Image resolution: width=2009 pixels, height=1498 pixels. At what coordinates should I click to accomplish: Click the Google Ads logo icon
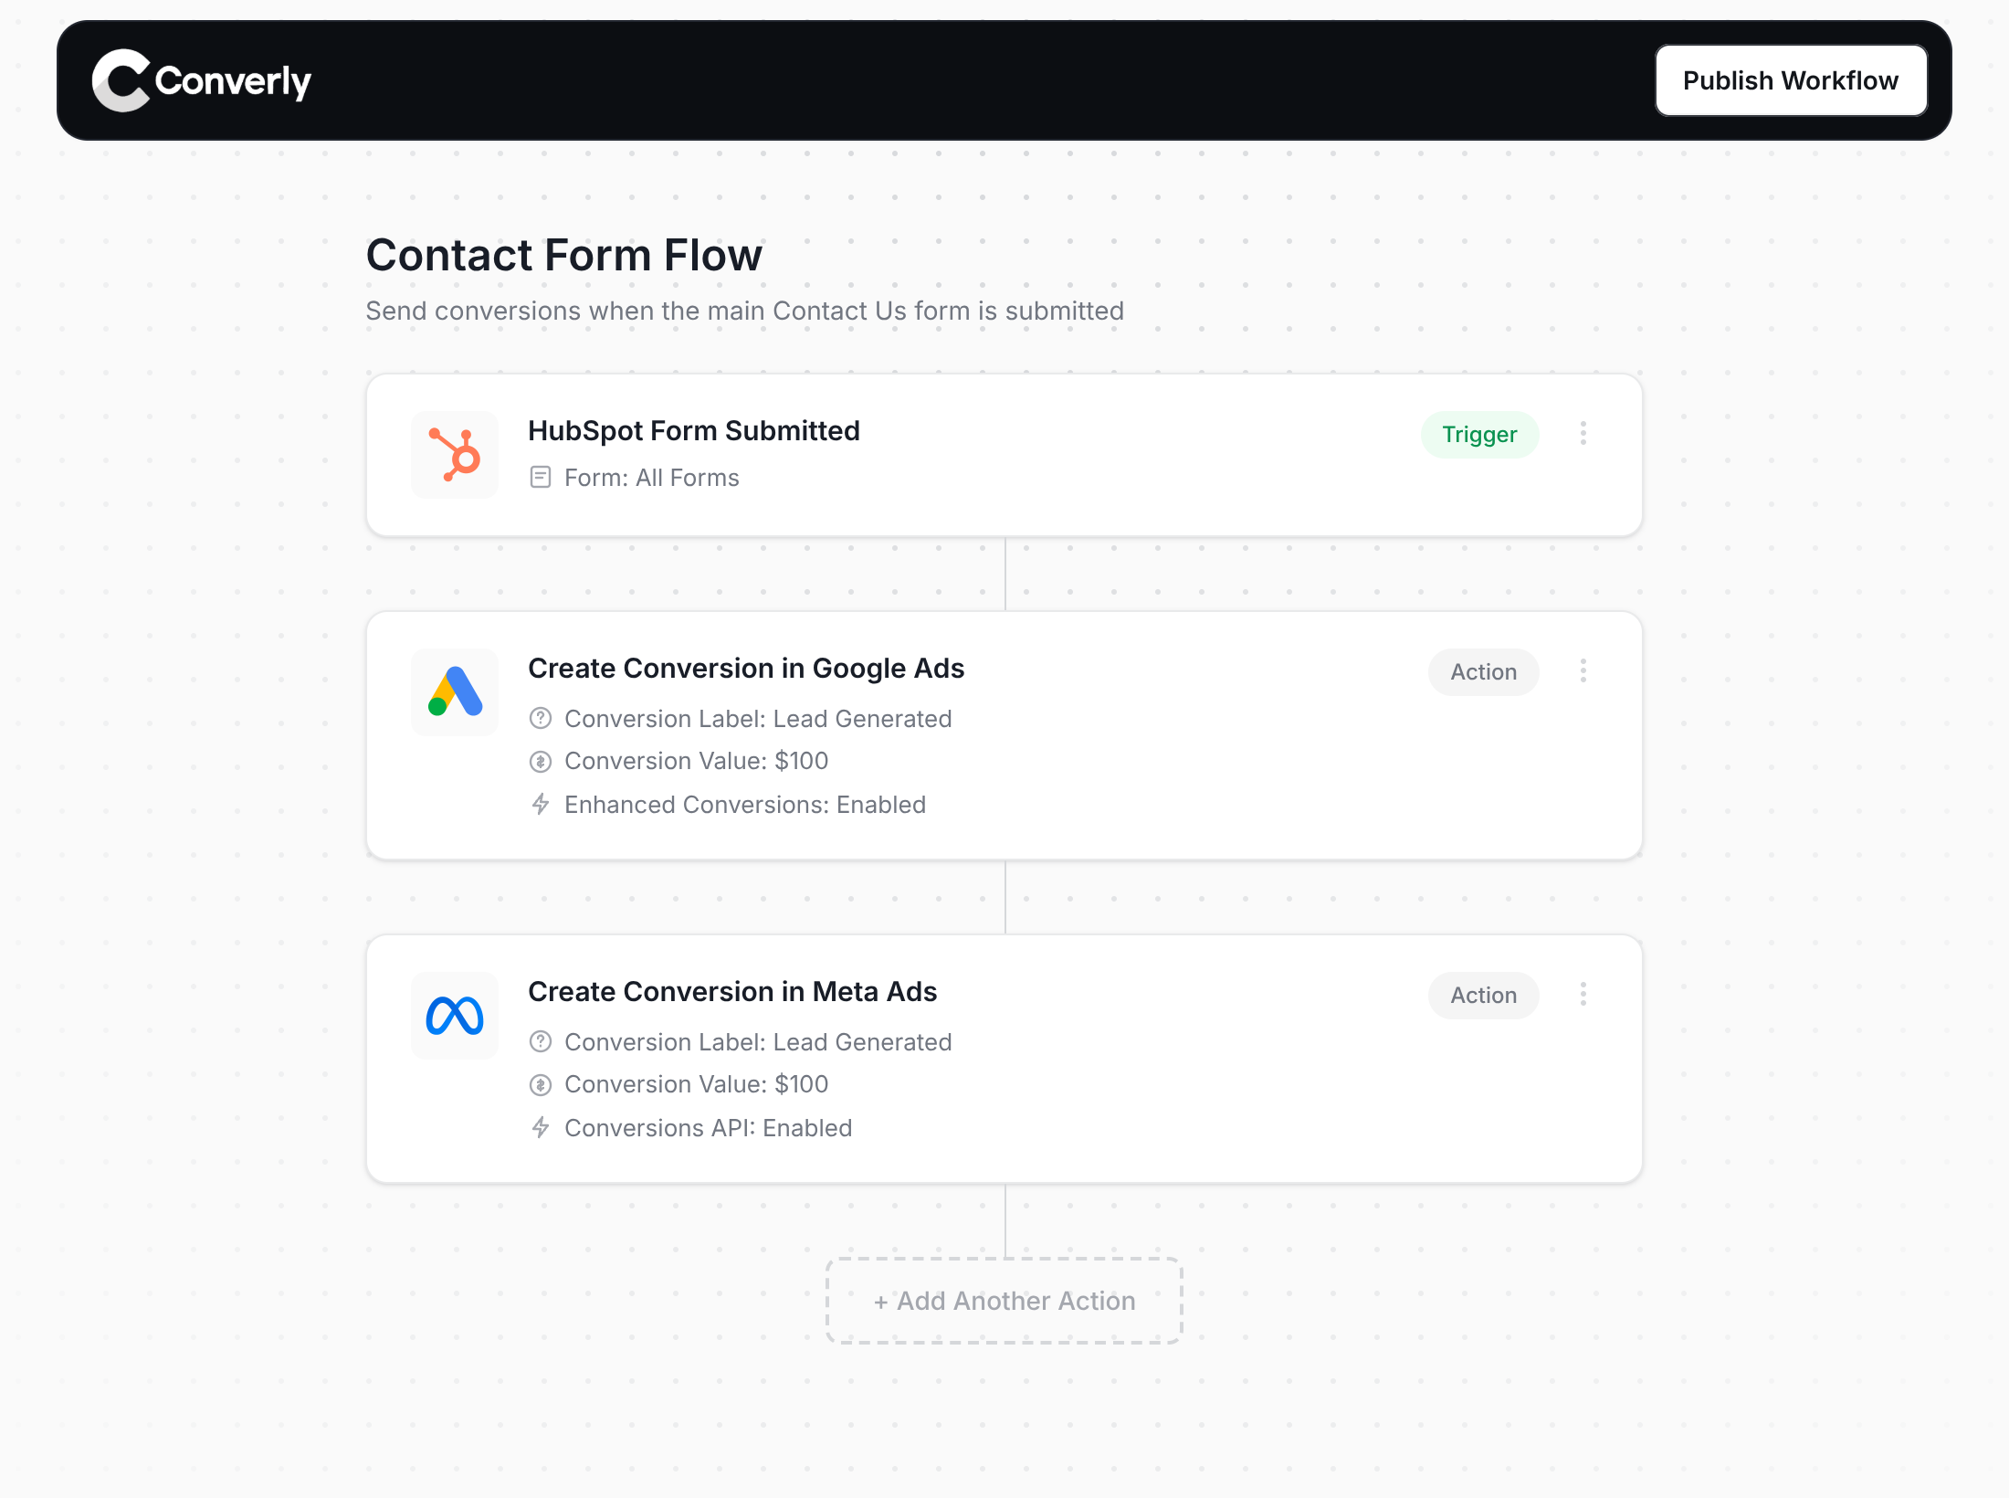tap(455, 691)
